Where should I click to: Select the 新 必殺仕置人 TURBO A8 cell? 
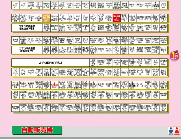tap(93, 85)
